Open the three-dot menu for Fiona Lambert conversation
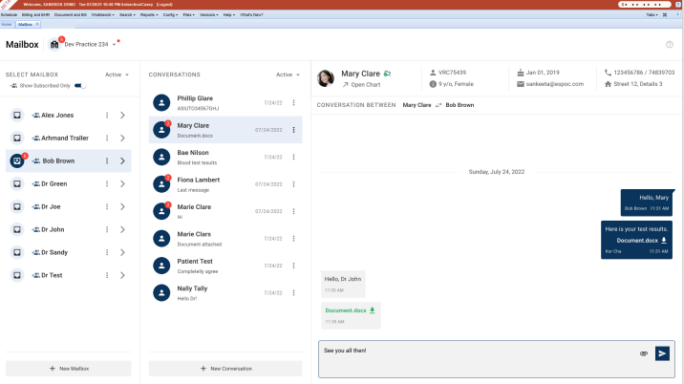Image resolution: width=684 pixels, height=384 pixels. (x=293, y=184)
